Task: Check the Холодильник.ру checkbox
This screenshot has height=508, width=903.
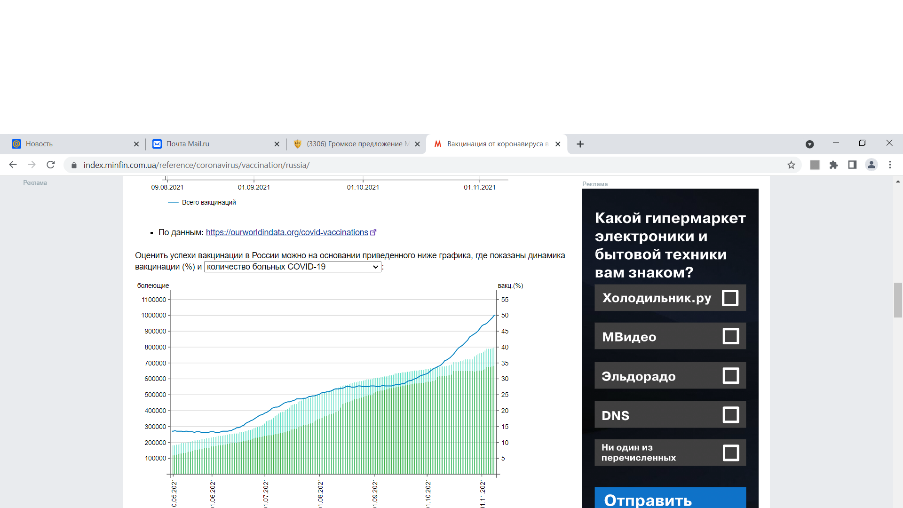Action: pos(730,298)
